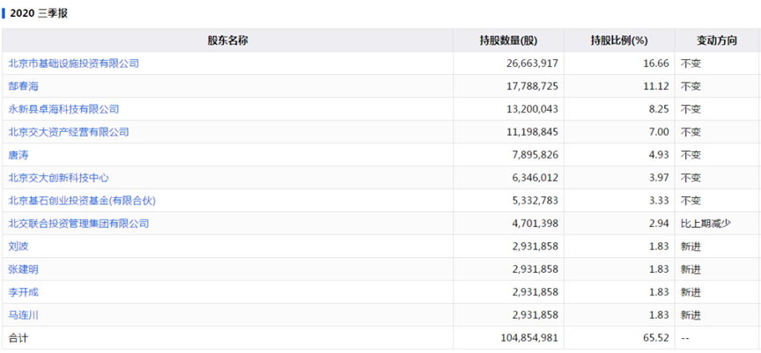The height and width of the screenshot is (353, 761).
Task: Click the 合计 total row label
Action: click(x=18, y=338)
